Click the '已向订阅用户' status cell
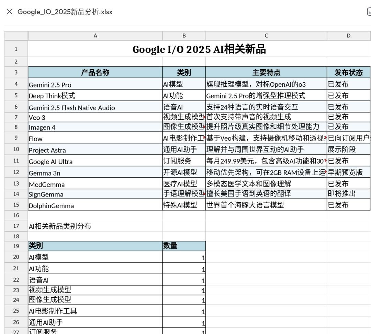This screenshot has height=334, width=371. tap(349, 138)
